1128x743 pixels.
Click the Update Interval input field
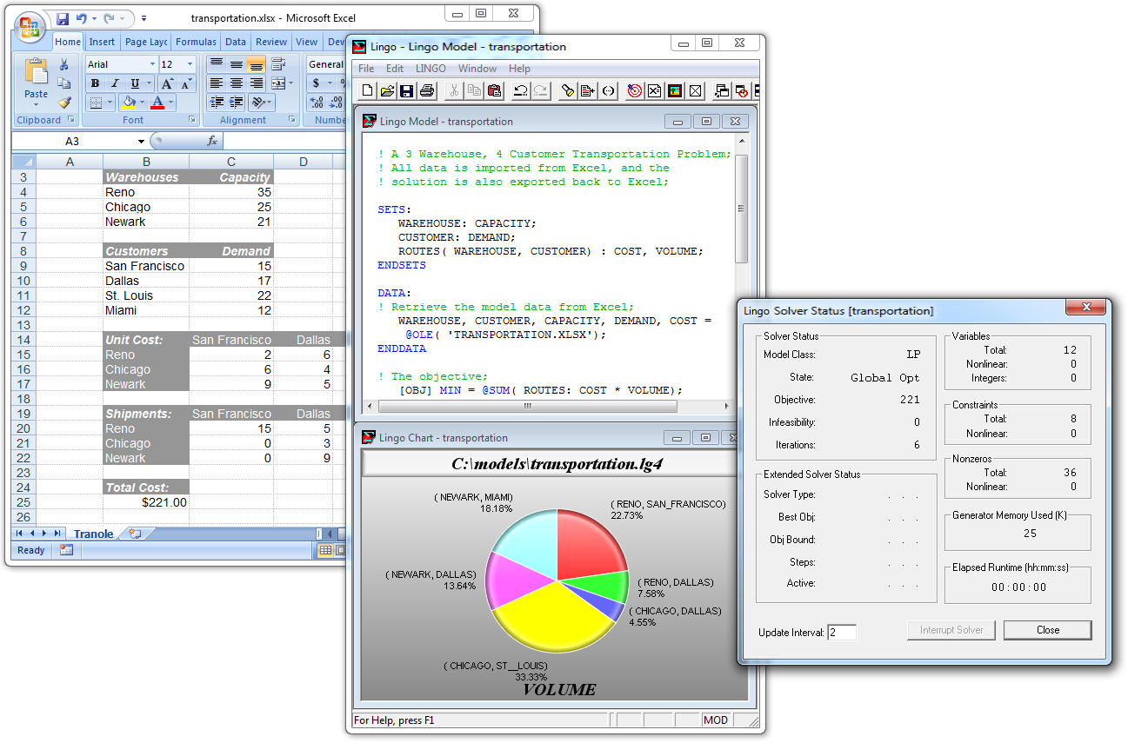841,633
